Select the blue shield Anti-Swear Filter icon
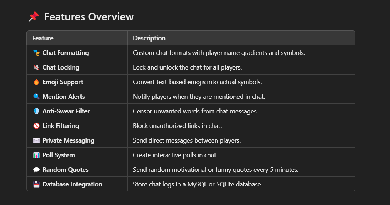The image size is (390, 205). [36, 111]
